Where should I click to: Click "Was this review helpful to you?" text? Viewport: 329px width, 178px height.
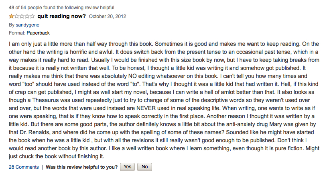pos(82,167)
